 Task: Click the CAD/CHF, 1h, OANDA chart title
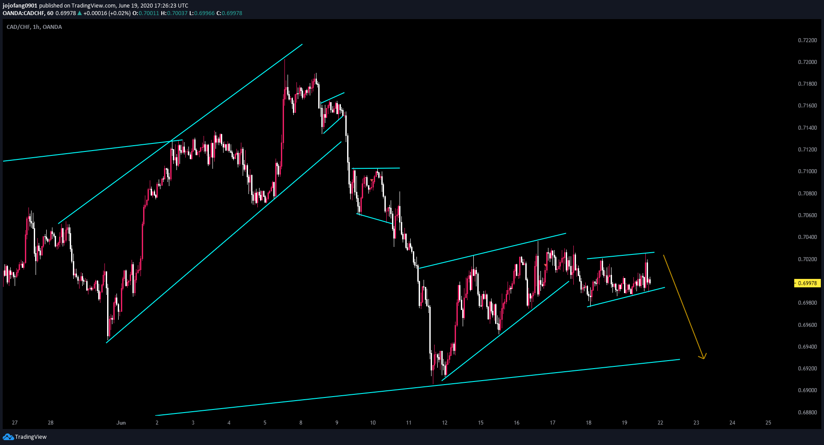[x=34, y=27]
